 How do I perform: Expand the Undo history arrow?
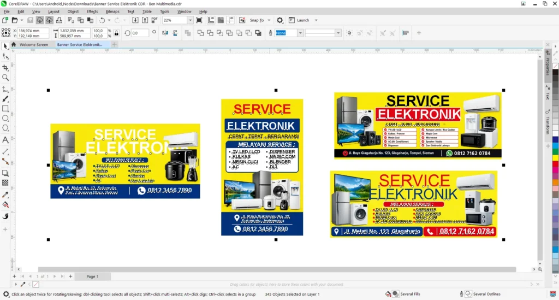coord(109,20)
